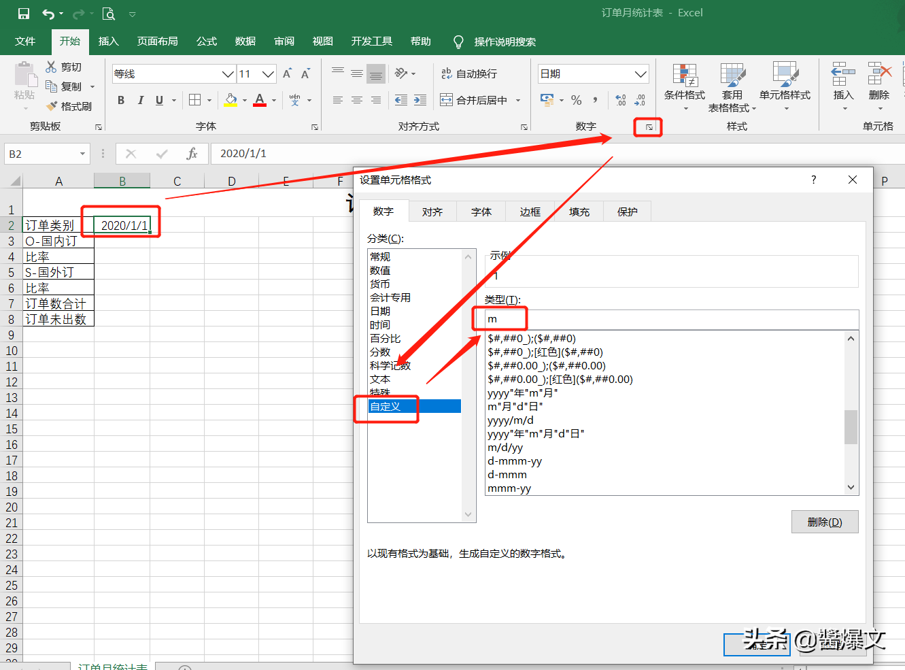Image resolution: width=905 pixels, height=670 pixels.
Task: Expand Merge and Center dropdown arrow
Action: (x=518, y=100)
